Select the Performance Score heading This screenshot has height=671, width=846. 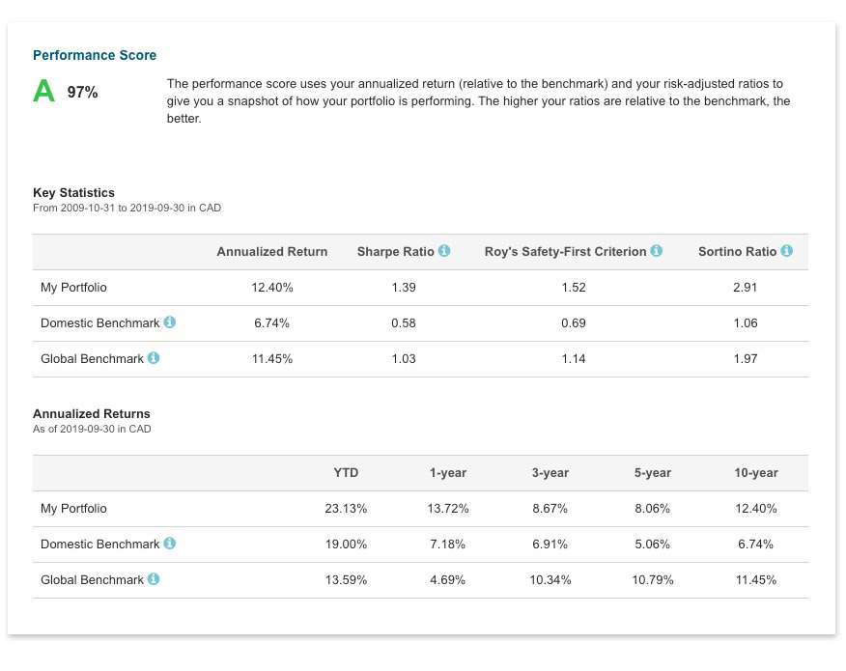pyautogui.click(x=95, y=55)
